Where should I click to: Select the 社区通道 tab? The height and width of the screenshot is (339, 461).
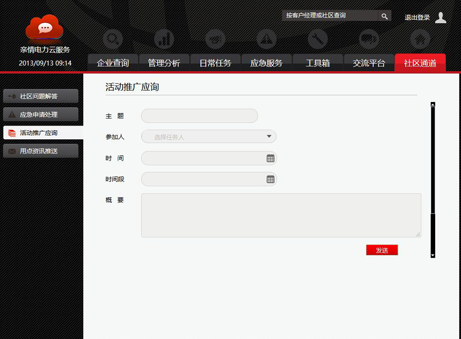(x=420, y=63)
